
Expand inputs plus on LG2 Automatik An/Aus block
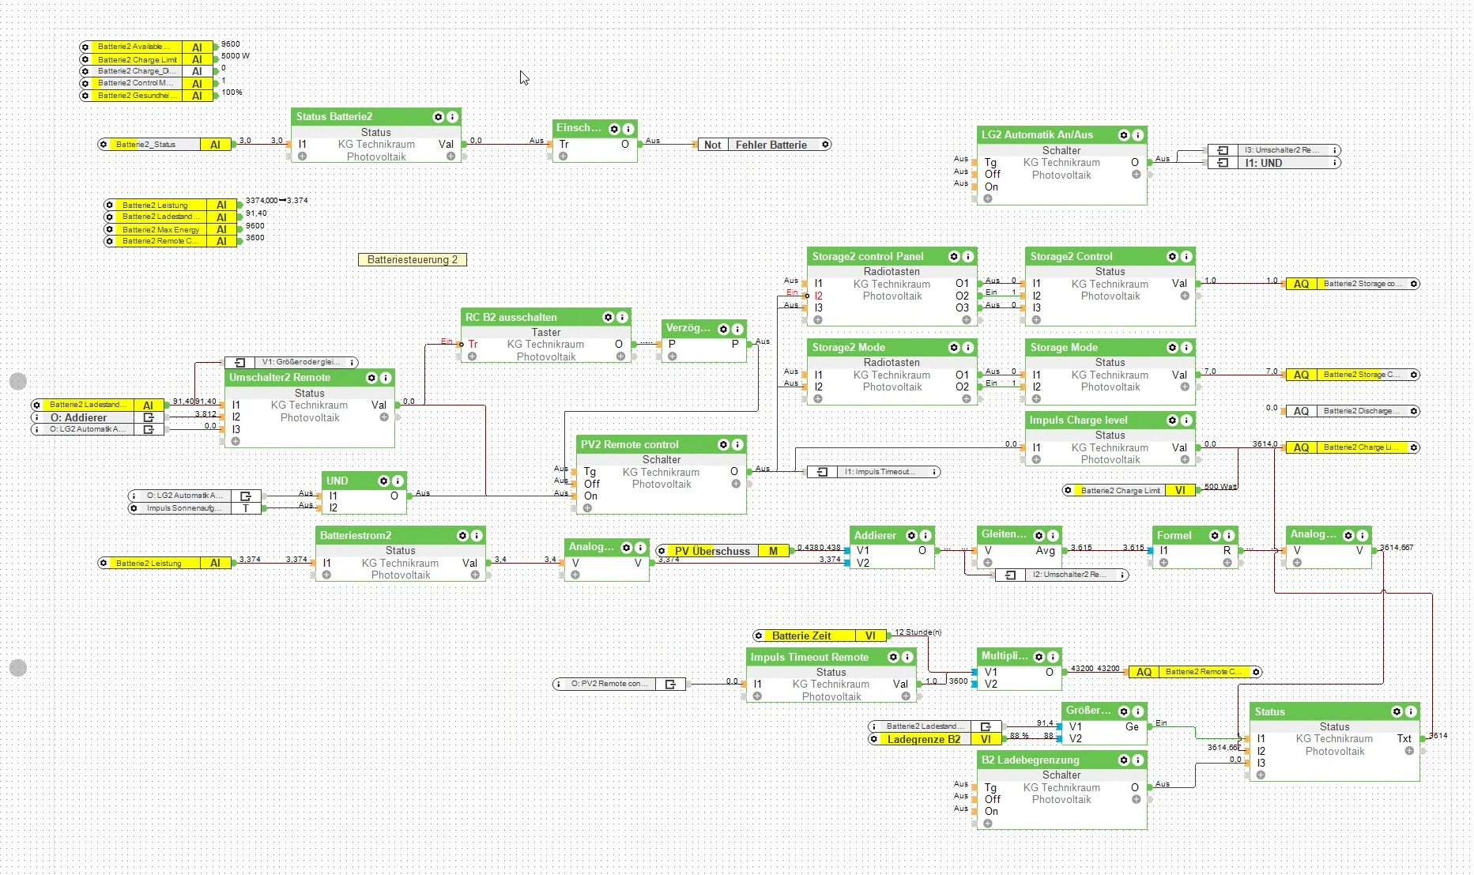point(988,199)
